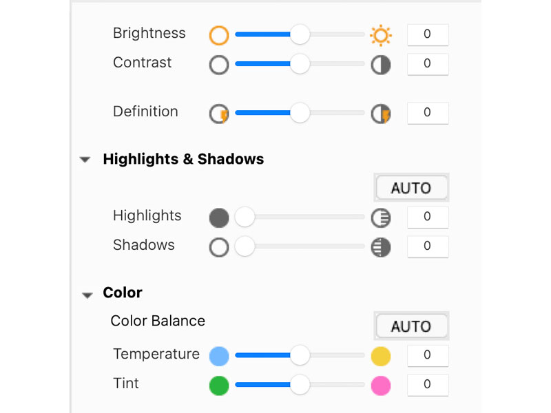Click the yellow warm Temperature swatch
551x413 pixels.
(x=380, y=356)
